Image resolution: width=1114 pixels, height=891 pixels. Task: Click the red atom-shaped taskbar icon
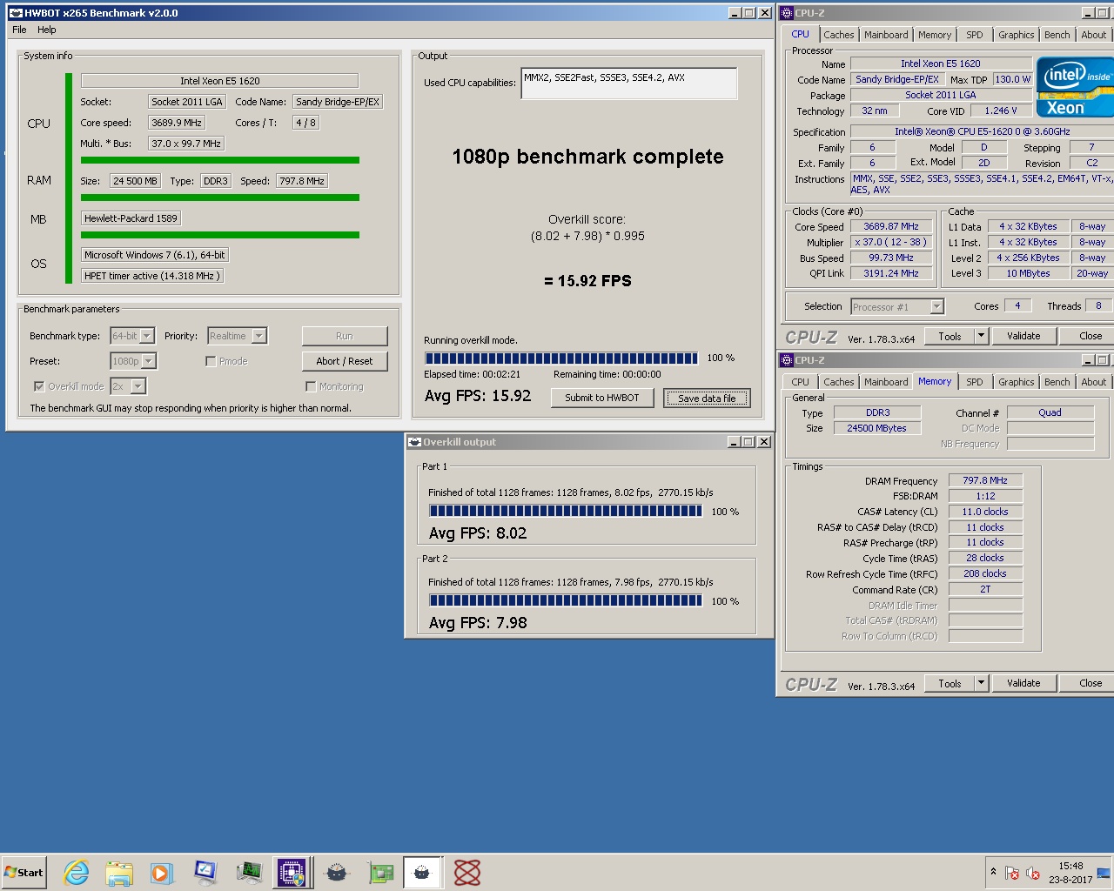(467, 872)
